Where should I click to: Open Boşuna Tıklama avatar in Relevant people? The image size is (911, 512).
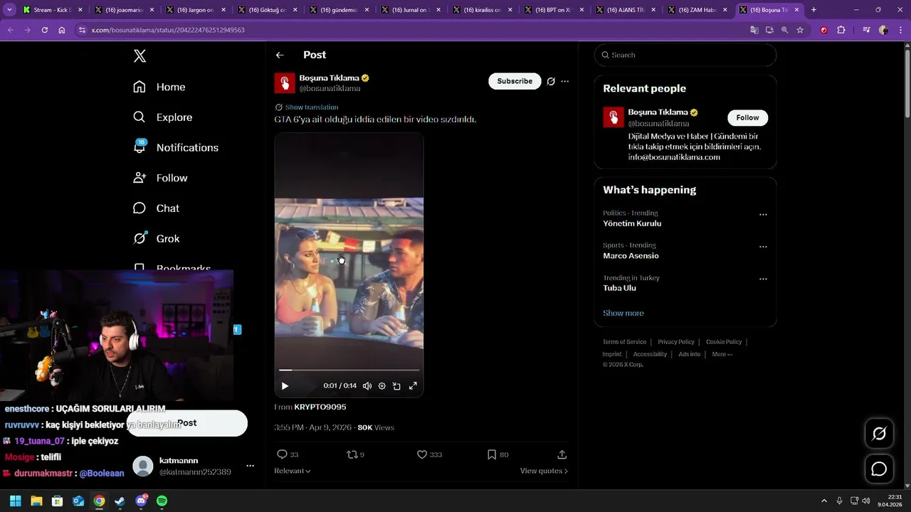coord(614,117)
